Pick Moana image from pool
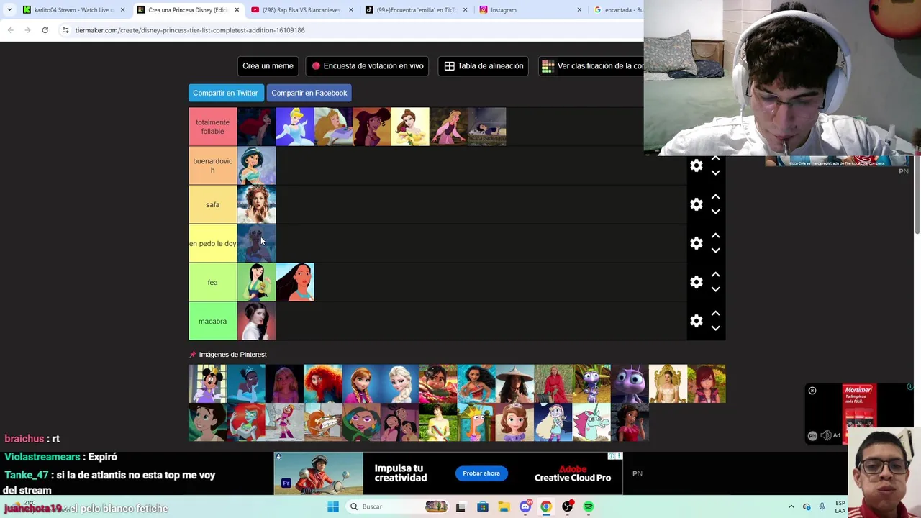Viewport: 921px width, 518px height. click(476, 383)
